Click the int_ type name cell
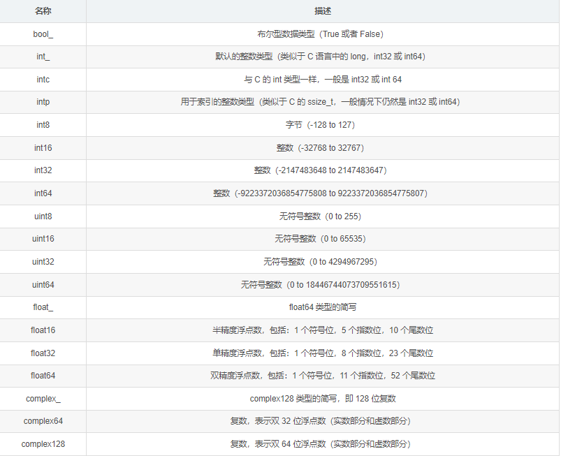Screen dimensions: 561x456 coord(43,57)
